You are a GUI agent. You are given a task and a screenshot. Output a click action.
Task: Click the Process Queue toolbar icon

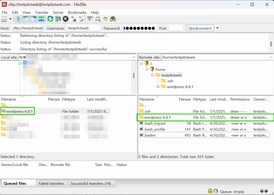point(58,19)
